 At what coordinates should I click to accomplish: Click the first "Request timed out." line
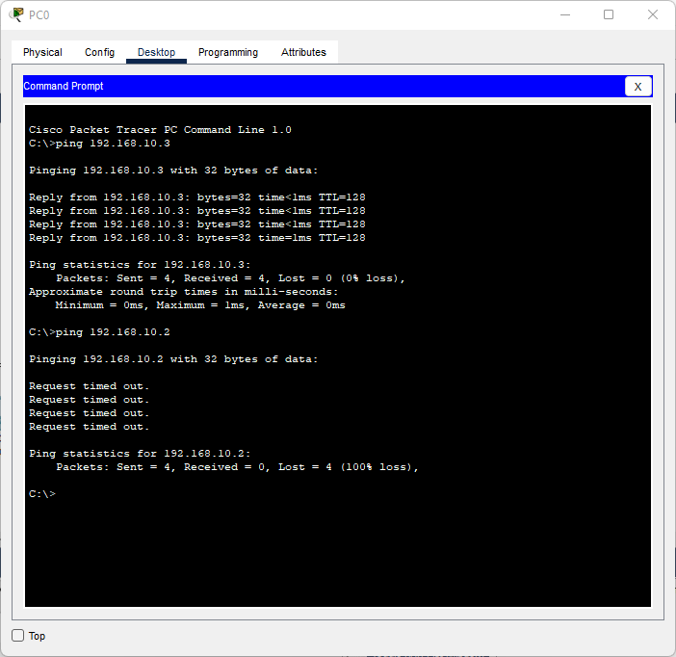[x=89, y=386]
